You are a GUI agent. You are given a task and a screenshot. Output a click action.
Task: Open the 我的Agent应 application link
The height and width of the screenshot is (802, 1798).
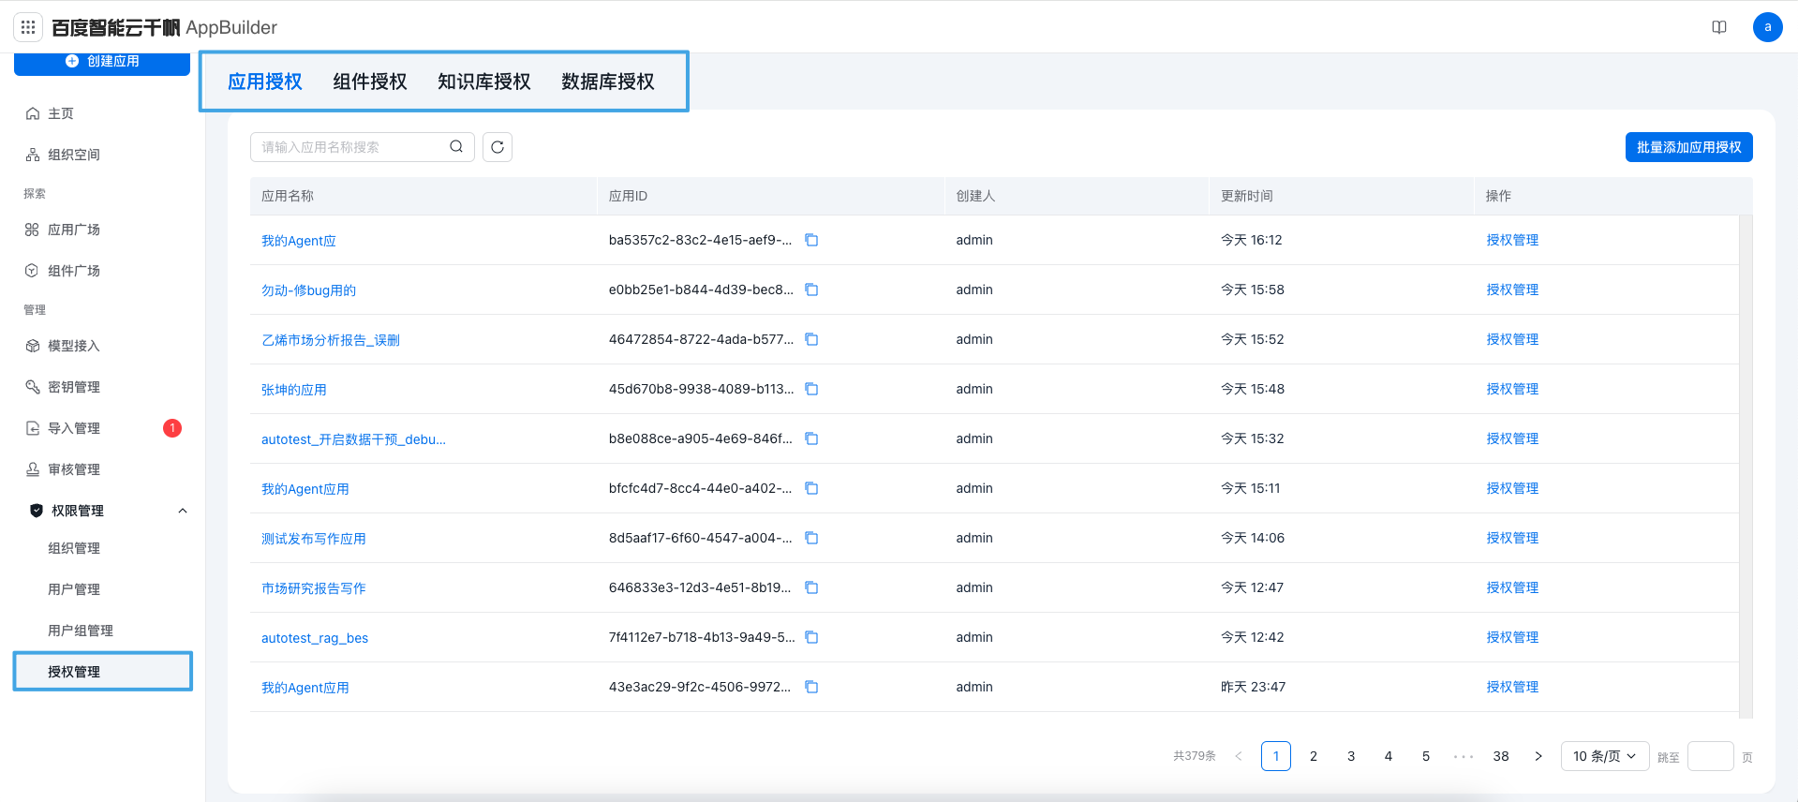click(x=298, y=241)
